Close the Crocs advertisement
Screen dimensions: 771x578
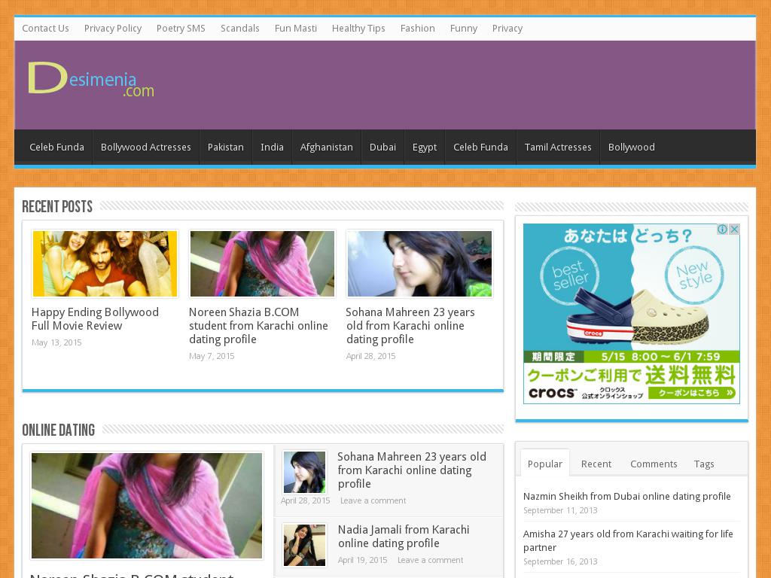click(x=734, y=229)
